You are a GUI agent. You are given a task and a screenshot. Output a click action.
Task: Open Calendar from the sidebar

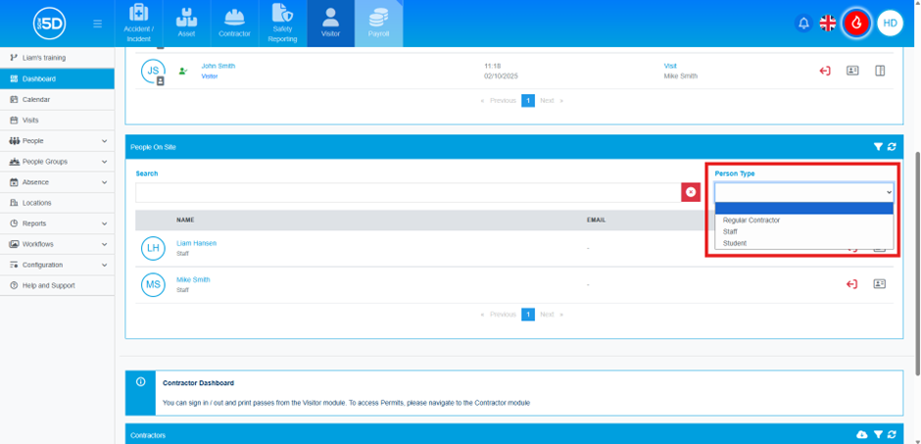tap(36, 100)
